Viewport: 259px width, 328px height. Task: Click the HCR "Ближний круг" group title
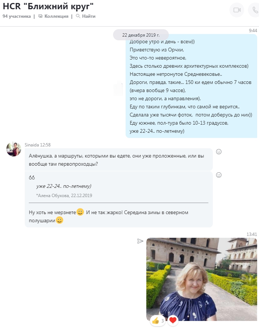pos(48,7)
